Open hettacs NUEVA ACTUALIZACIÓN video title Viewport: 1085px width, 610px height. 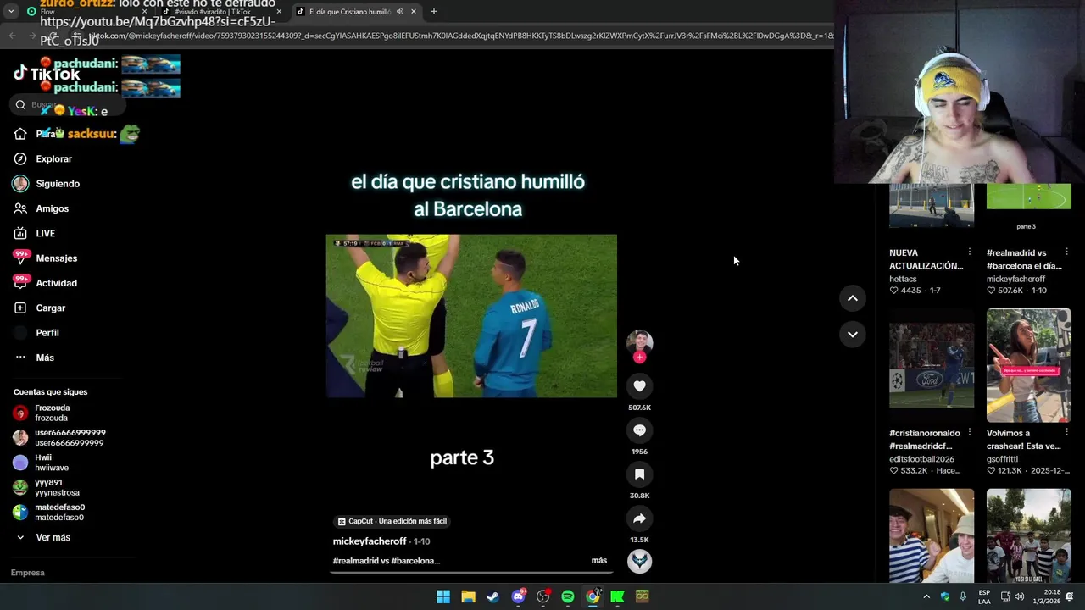[x=926, y=259]
